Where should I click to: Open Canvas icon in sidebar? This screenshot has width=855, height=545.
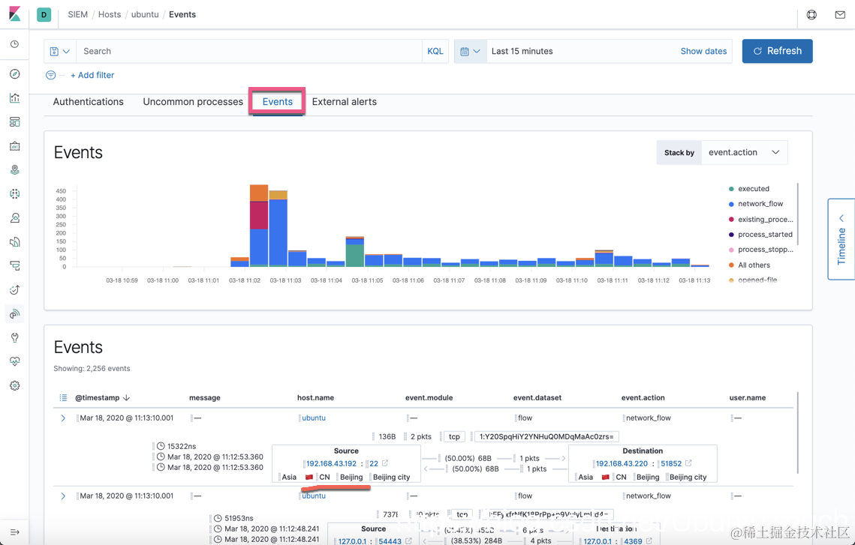[x=15, y=146]
